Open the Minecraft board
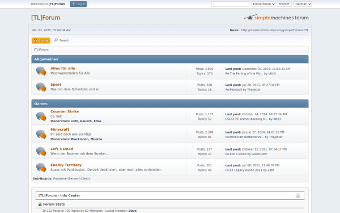 [60, 130]
